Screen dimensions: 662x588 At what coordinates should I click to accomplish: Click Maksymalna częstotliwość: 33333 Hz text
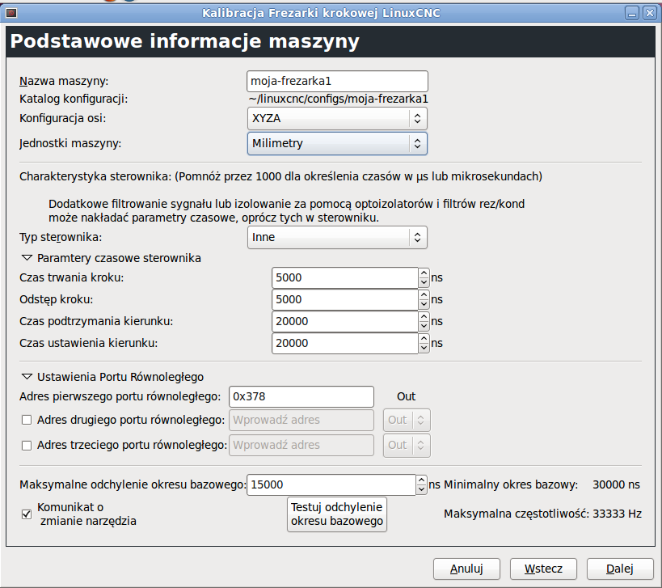[x=542, y=514]
